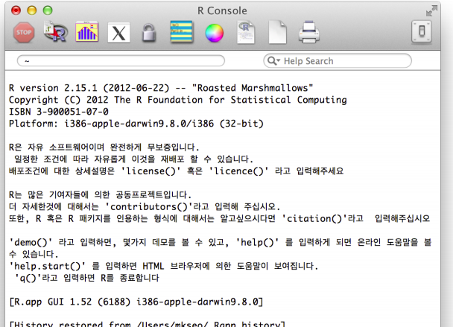Click the 'help()' text in console

pyautogui.click(x=257, y=242)
